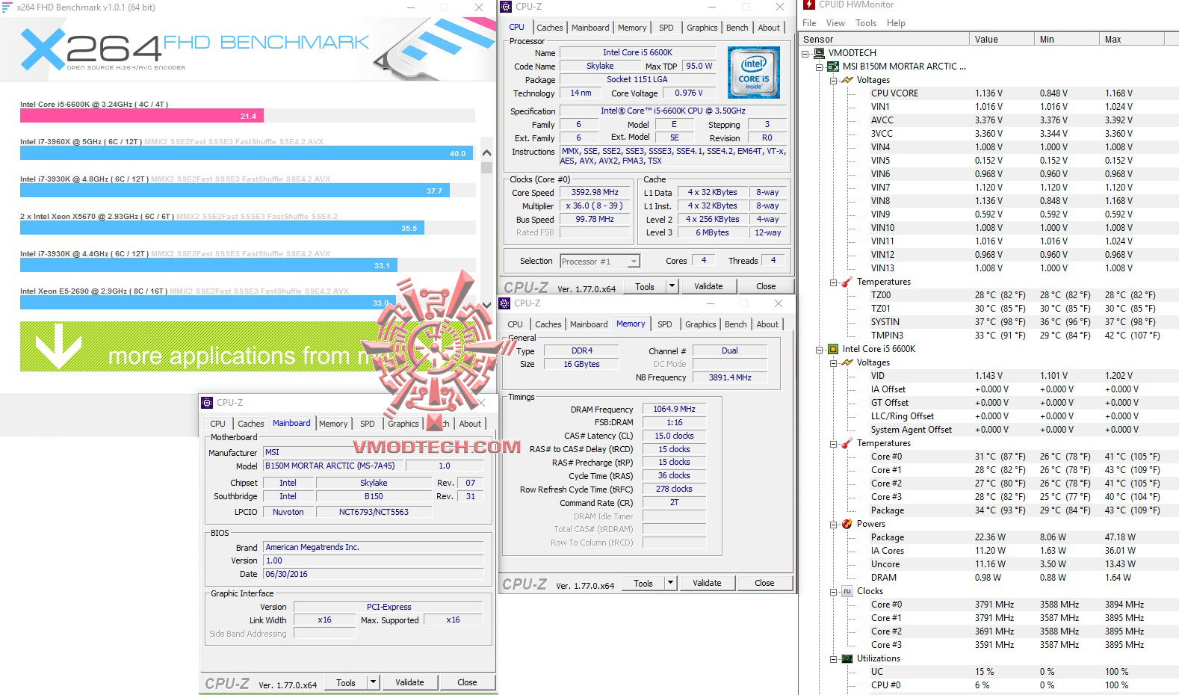
Task: Click the Intel Core i5 inside logo
Action: point(754,72)
